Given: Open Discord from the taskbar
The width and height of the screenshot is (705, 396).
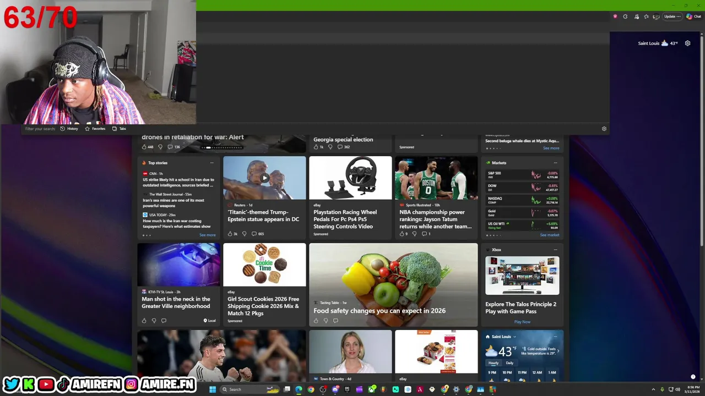Looking at the screenshot, I should (335, 389).
